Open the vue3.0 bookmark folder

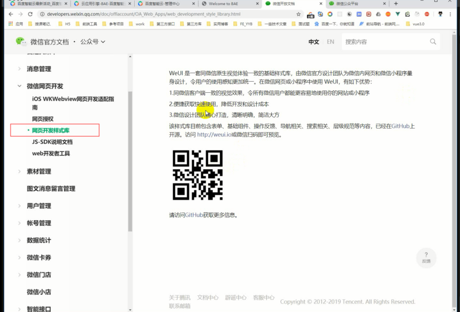coord(415,24)
